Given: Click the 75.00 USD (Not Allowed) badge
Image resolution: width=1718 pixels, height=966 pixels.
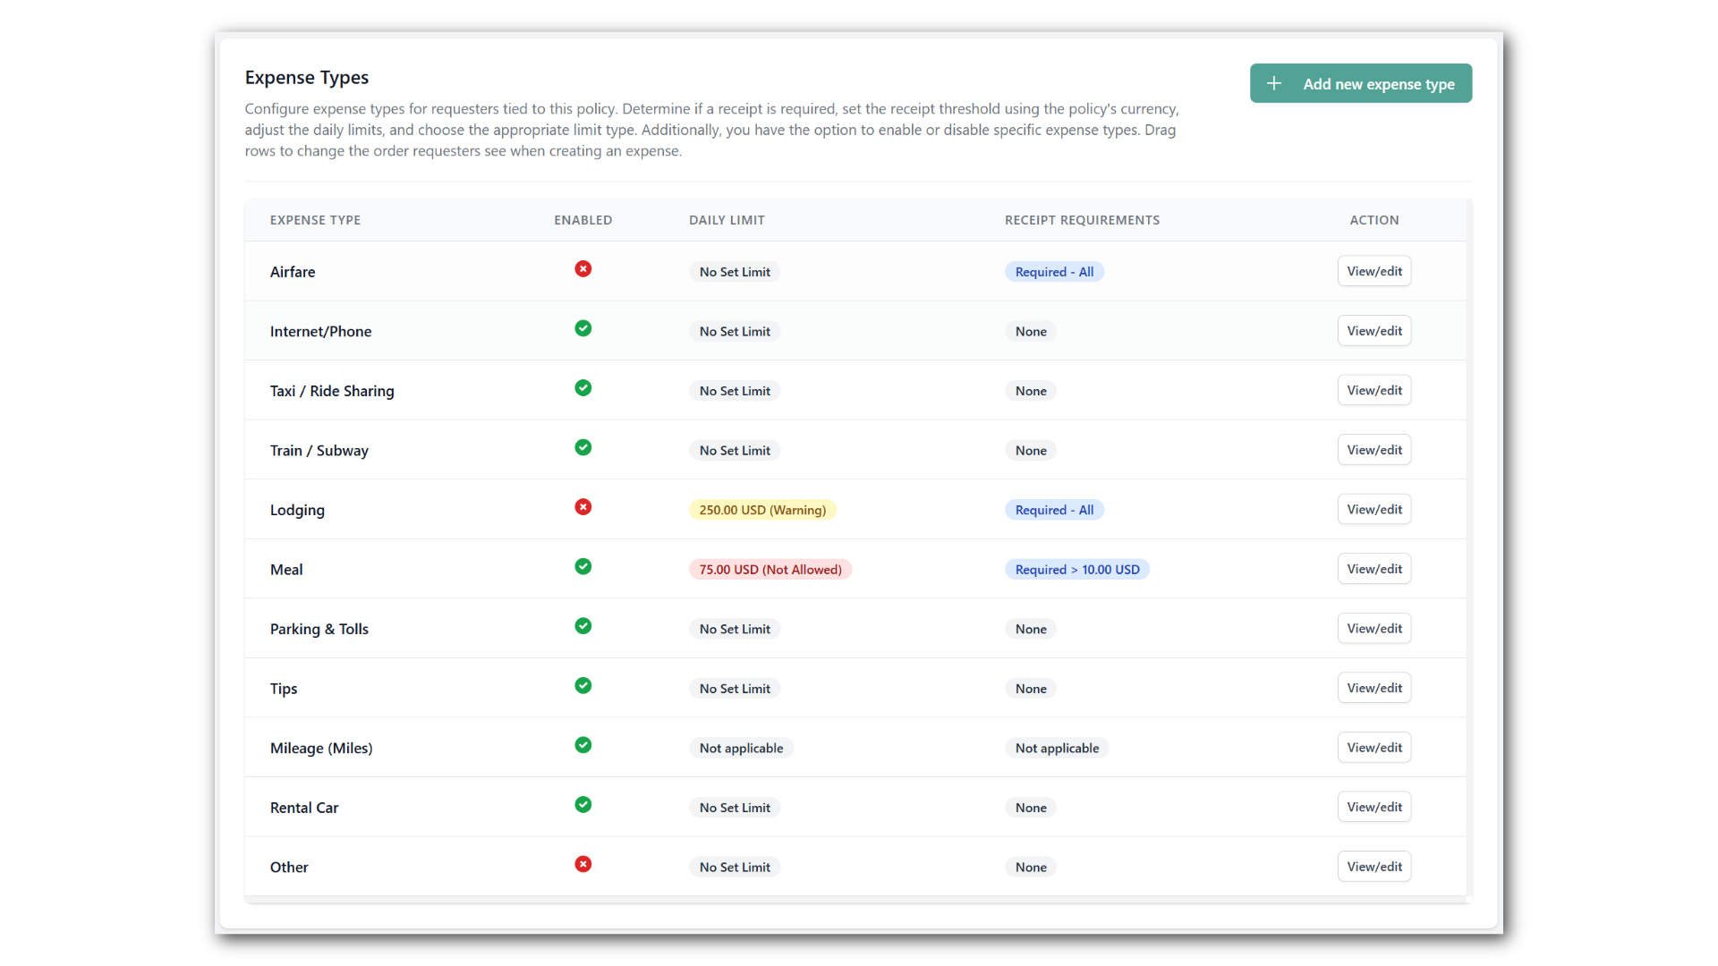Looking at the screenshot, I should pyautogui.click(x=770, y=570).
